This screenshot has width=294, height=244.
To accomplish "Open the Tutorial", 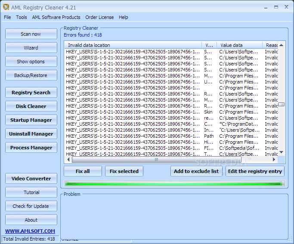I will click(31, 192).
